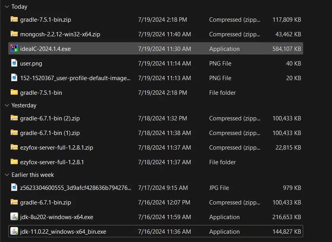Click File folder type of ezyfox-server-full-1.2.8.1

tap(222, 162)
